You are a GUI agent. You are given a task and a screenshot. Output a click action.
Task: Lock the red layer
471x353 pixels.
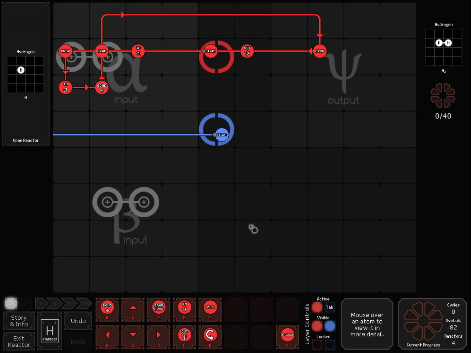(317, 344)
